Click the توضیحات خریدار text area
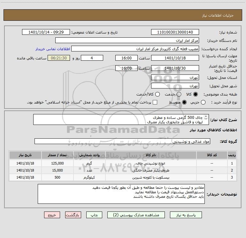The height and width of the screenshot is (238, 246). (x=121, y=194)
